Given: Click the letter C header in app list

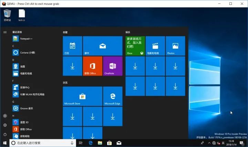Looking at the screenshot, I should pos(13,46).
